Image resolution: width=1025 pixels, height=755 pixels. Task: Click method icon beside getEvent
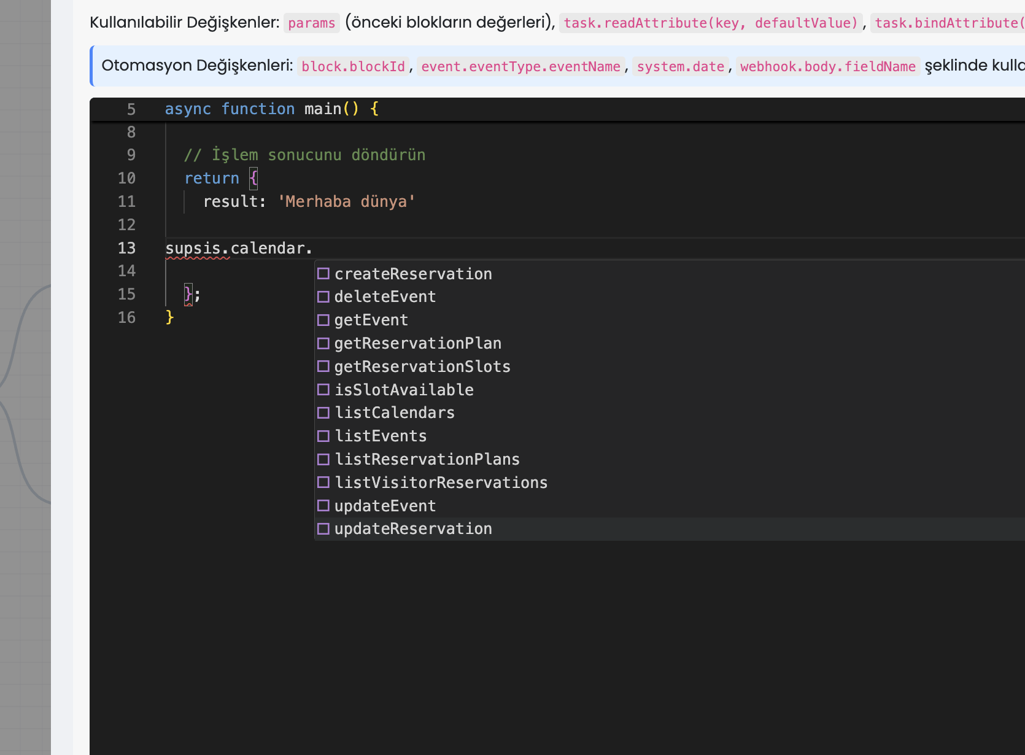tap(323, 320)
